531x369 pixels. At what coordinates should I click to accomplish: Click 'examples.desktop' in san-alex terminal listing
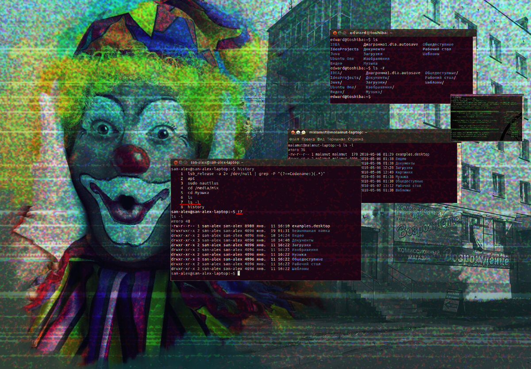[x=311, y=226]
